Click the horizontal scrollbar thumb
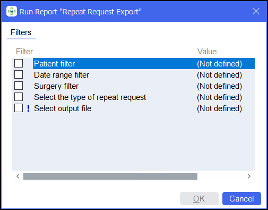 tap(110, 177)
